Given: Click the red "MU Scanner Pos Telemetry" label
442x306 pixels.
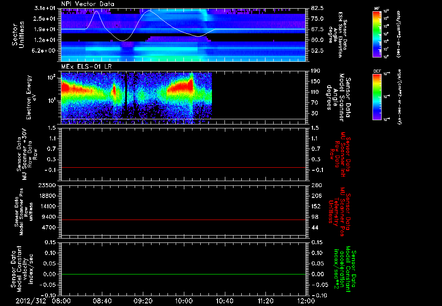Looking at the screenshot, I should [339, 212].
